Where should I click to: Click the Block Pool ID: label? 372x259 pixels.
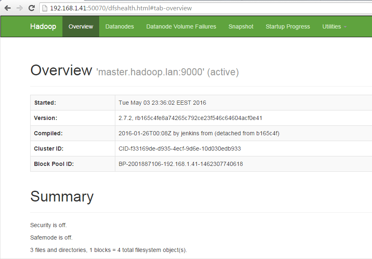coord(54,164)
